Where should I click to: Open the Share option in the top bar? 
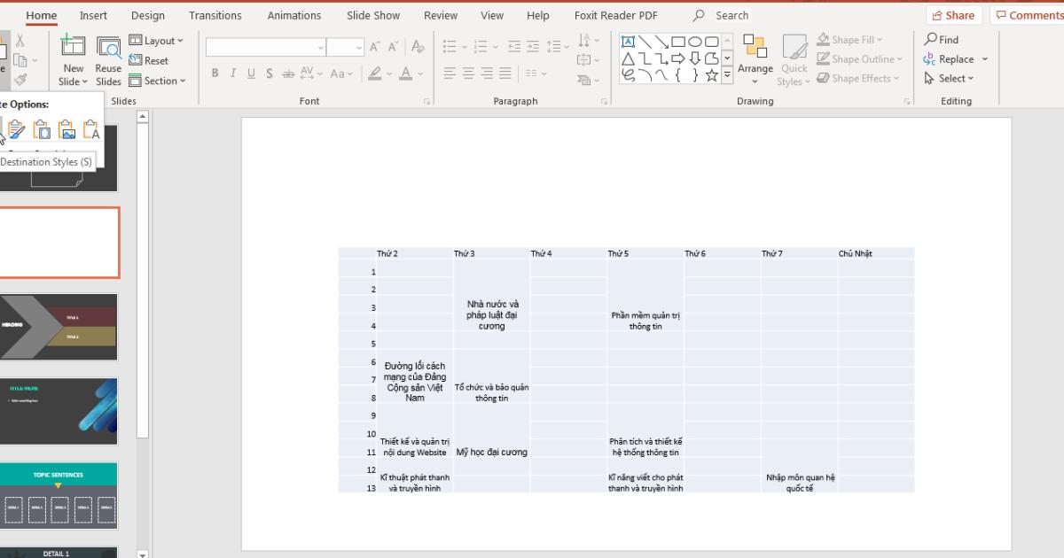(953, 14)
